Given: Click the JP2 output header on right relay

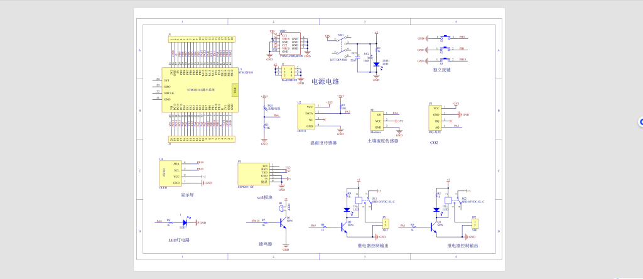Looking at the screenshot, I should (x=475, y=224).
